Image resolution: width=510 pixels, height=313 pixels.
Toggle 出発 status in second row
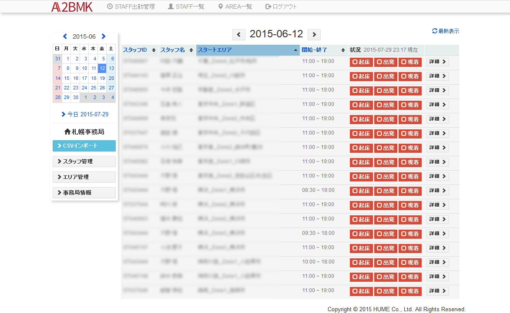(x=386, y=76)
